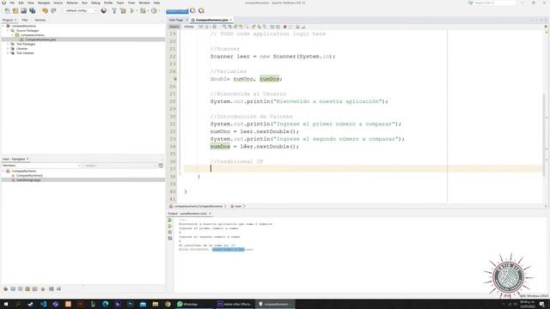Click the globe browser icon in toolbar
This screenshot has width=550, height=309.
104,11
